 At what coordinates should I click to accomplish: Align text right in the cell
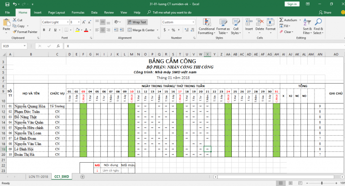[108, 30]
